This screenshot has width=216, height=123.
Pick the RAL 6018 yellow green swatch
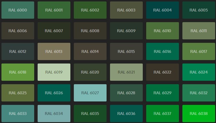pos(18,72)
